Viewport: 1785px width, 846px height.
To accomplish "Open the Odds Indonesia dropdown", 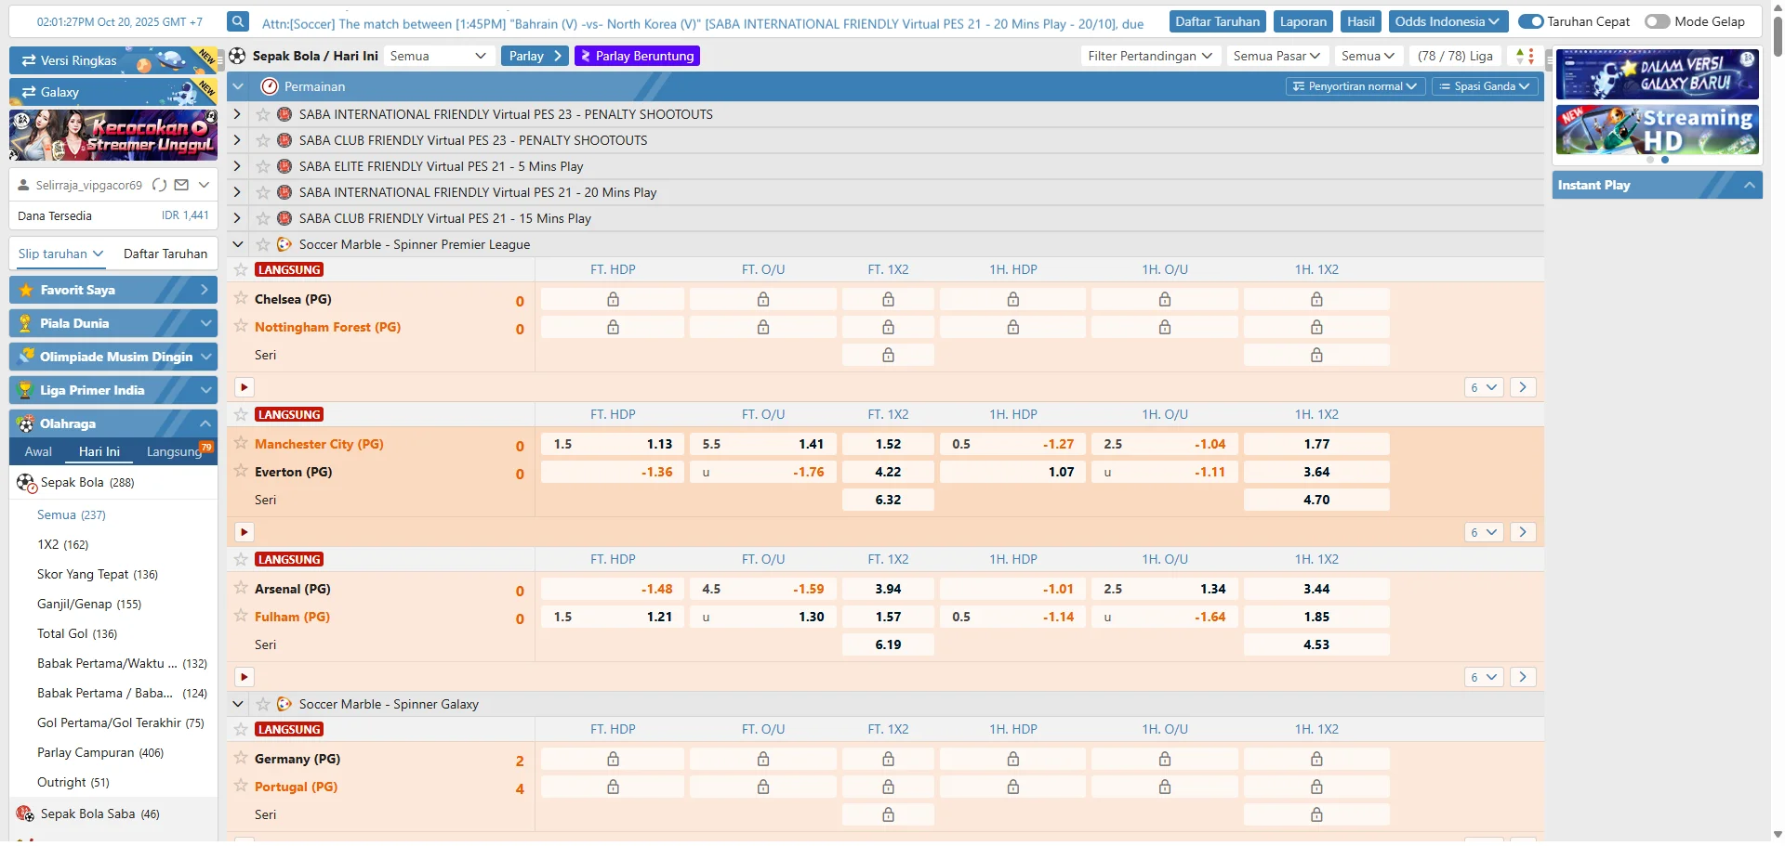I will pos(1447,20).
